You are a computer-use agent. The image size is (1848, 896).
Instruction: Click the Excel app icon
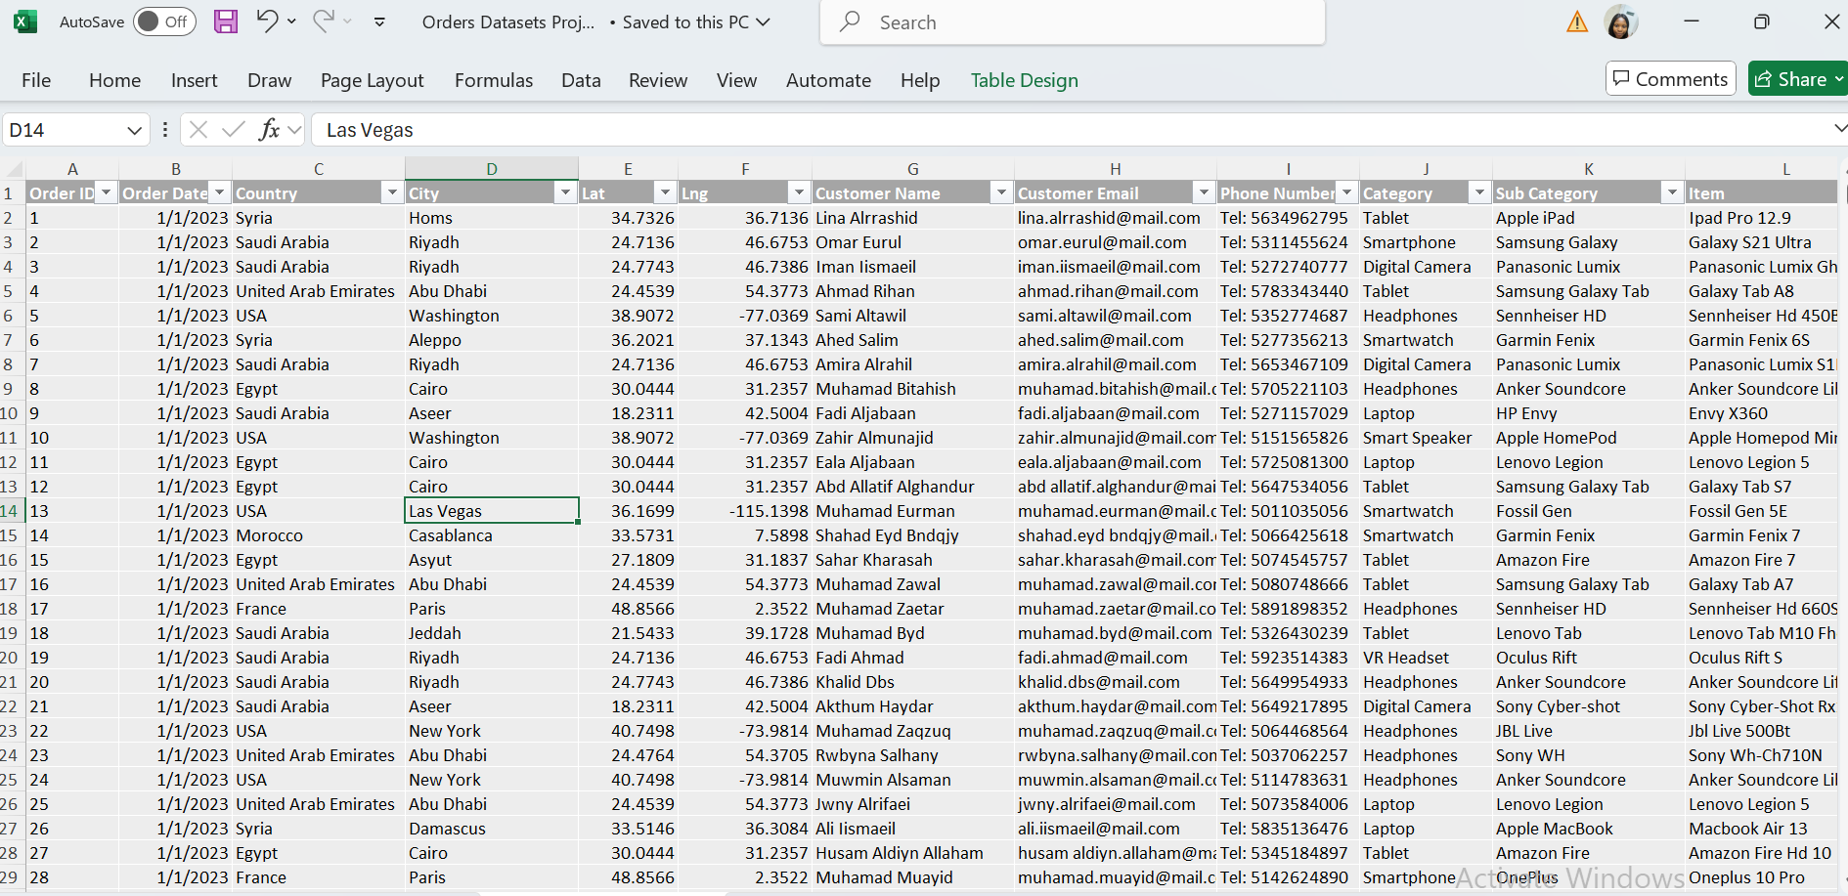[x=25, y=21]
